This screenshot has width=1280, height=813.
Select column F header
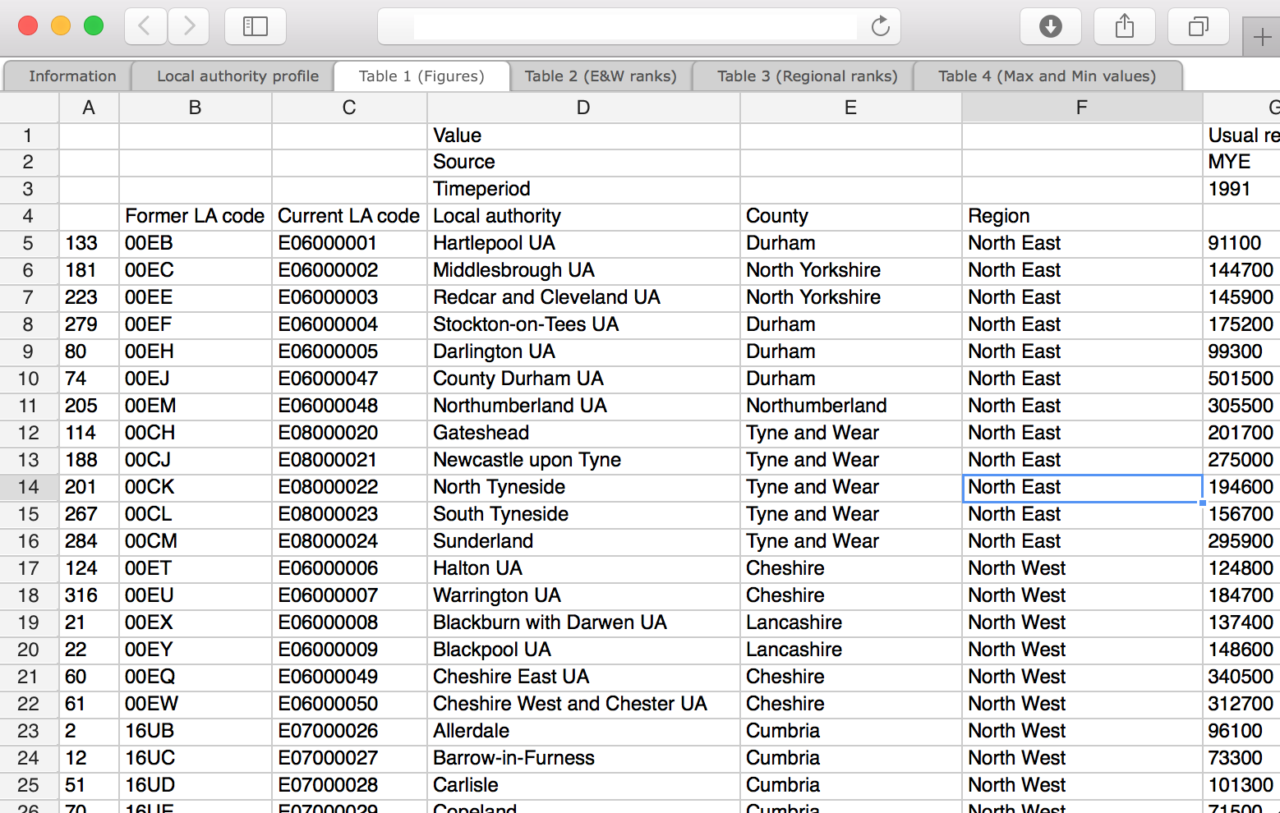point(1081,107)
